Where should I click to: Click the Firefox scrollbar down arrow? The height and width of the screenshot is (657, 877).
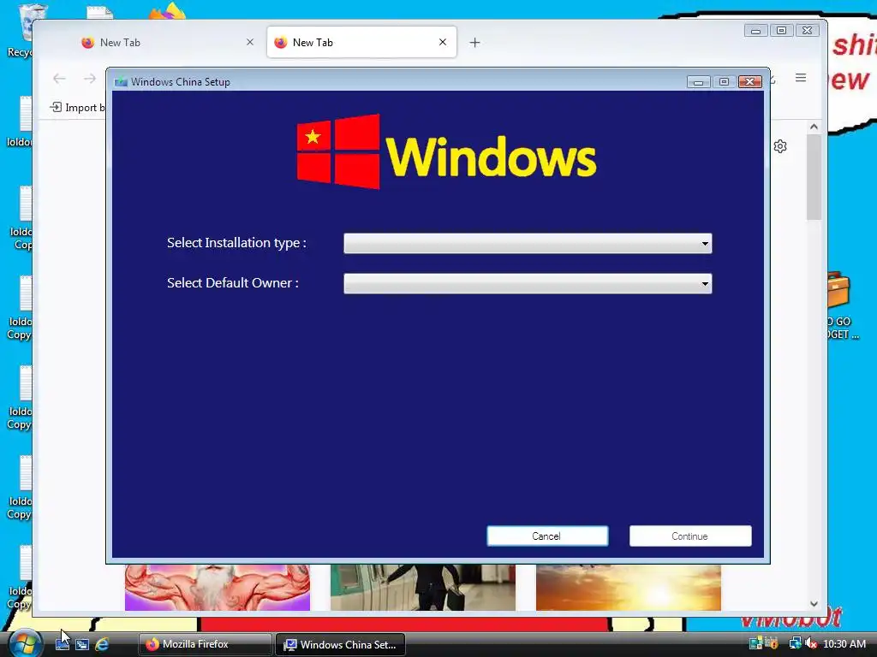[814, 604]
